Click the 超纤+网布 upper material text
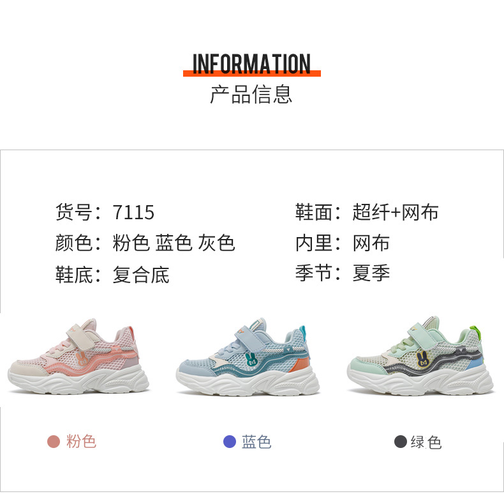This screenshot has width=504, height=494. (396, 212)
